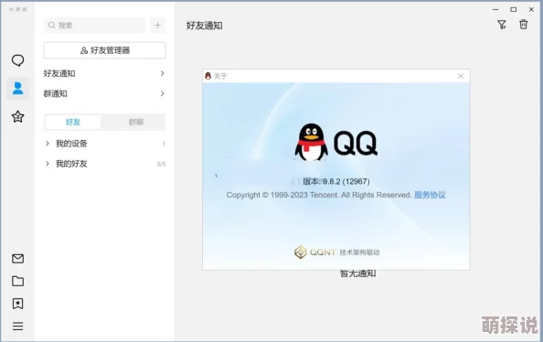Click the Copyright 1999-2023 Tencent text
Screen dimensions: 543x342
[319, 195]
